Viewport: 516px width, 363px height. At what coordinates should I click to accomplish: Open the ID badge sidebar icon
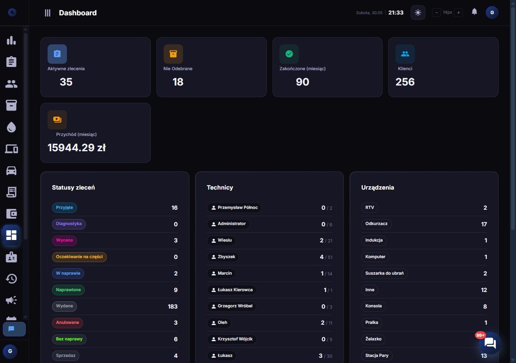11,257
